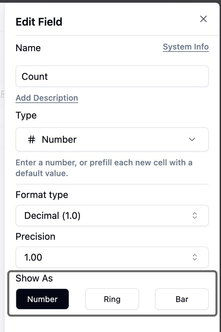The height and width of the screenshot is (332, 221).
Task: Click the Bar display option button
Action: tap(182, 299)
